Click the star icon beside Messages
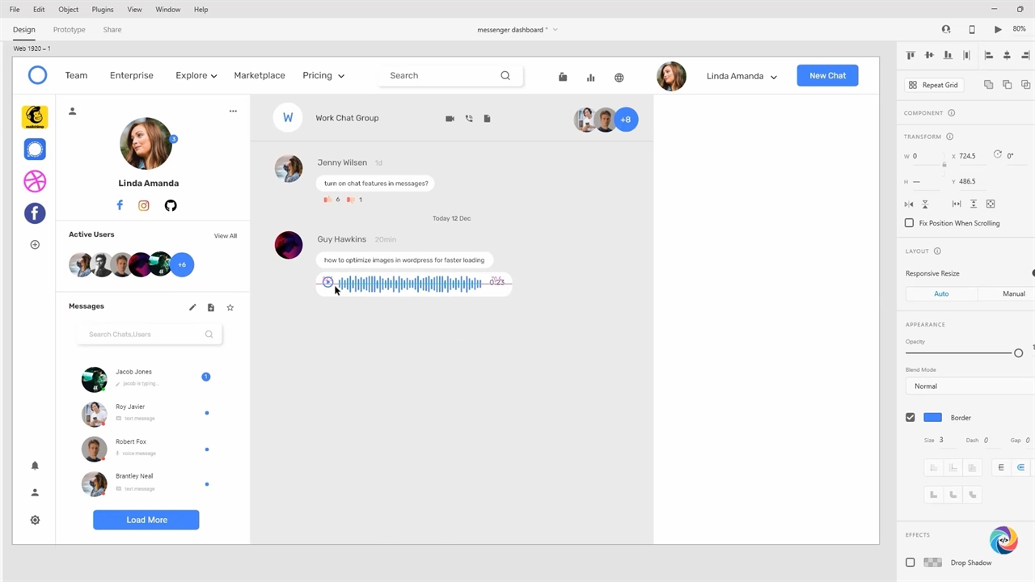The width and height of the screenshot is (1035, 582). click(x=230, y=307)
